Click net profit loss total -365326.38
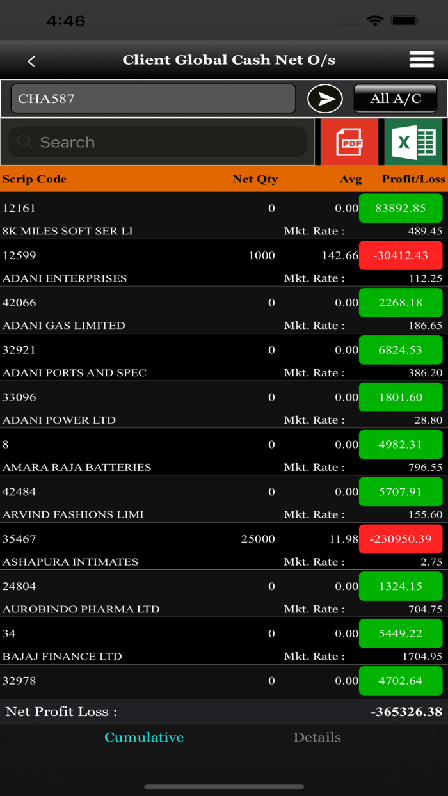The width and height of the screenshot is (448, 796). click(408, 712)
